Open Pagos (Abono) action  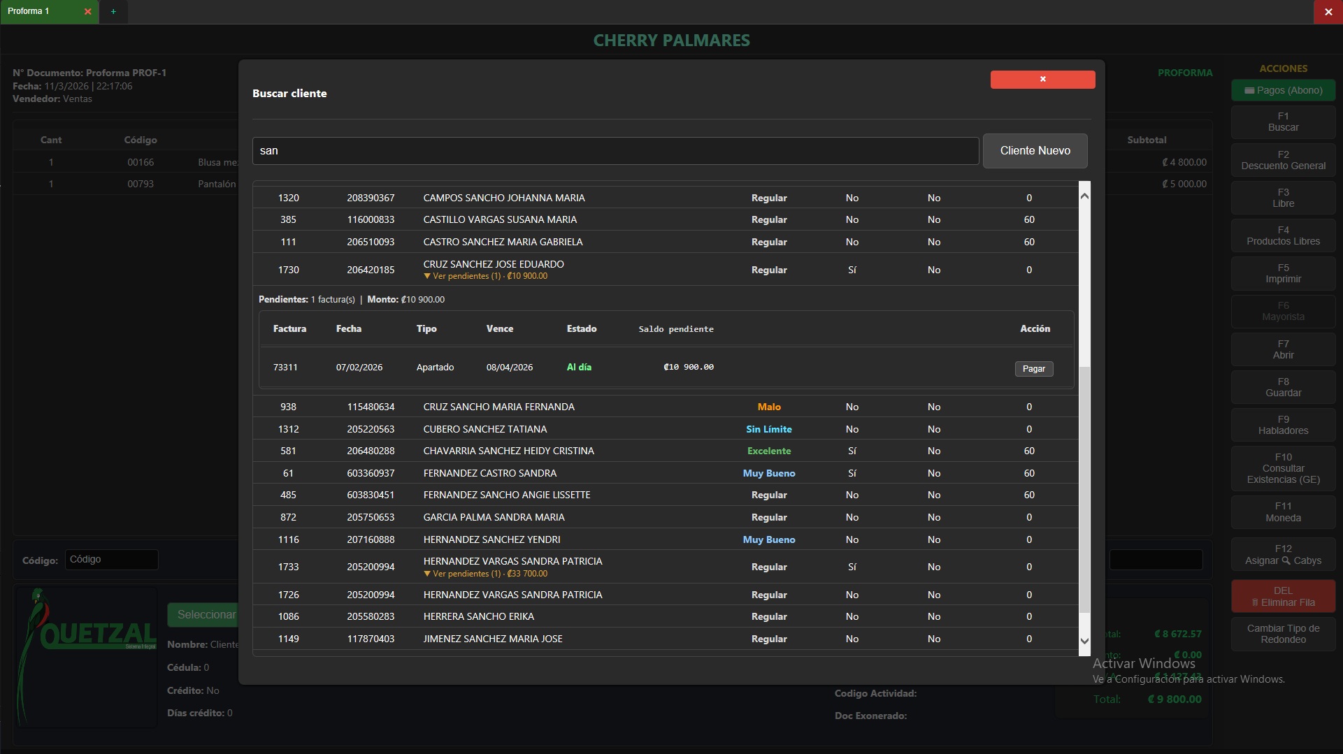pos(1283,90)
